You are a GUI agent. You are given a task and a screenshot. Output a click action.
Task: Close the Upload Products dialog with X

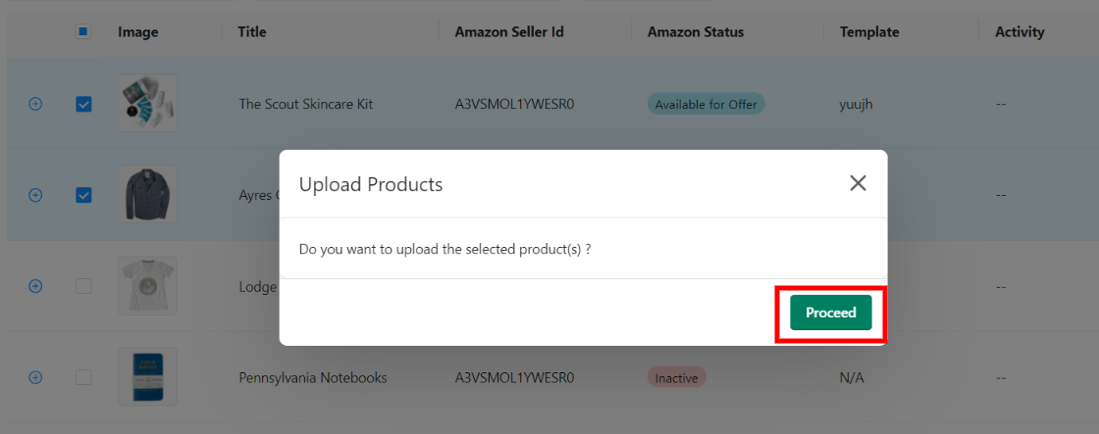click(858, 183)
